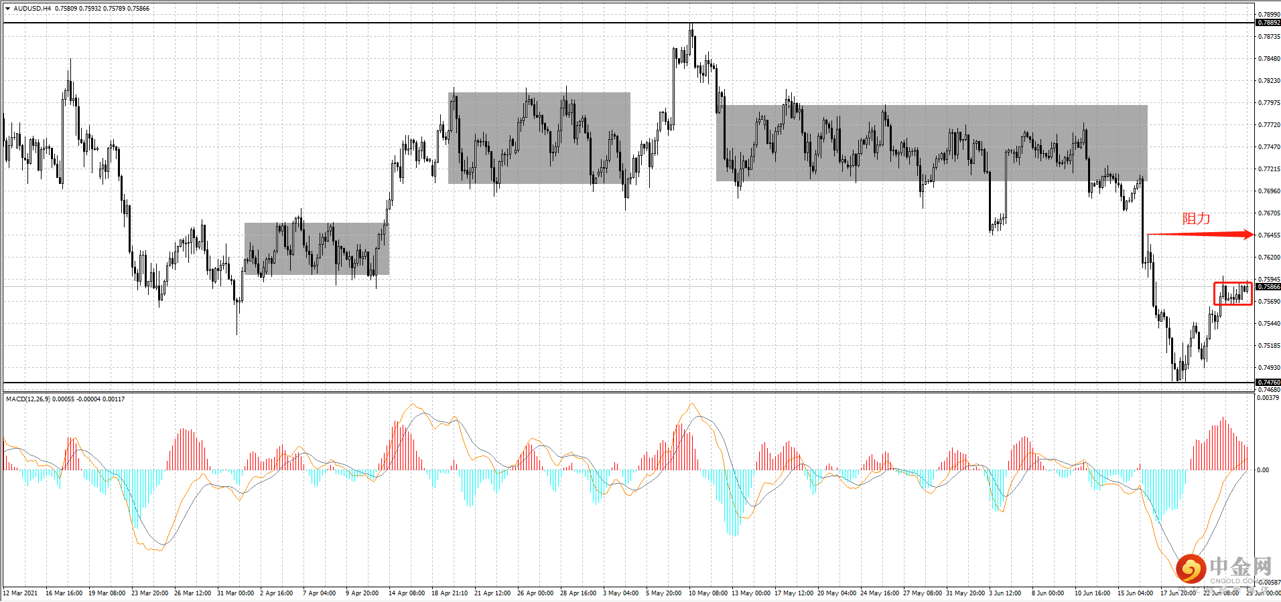Click the 27 May 08:00 time label
Screen dimensions: 1281x602
click(923, 593)
